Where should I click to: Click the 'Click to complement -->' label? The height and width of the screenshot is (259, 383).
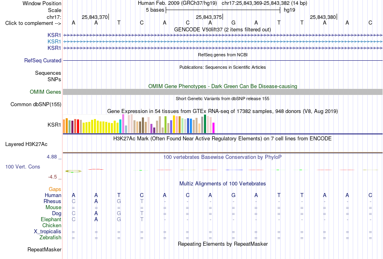point(33,23)
